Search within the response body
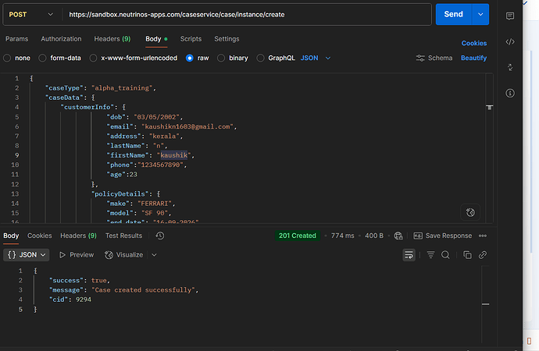This screenshot has width=539, height=351. point(445,255)
